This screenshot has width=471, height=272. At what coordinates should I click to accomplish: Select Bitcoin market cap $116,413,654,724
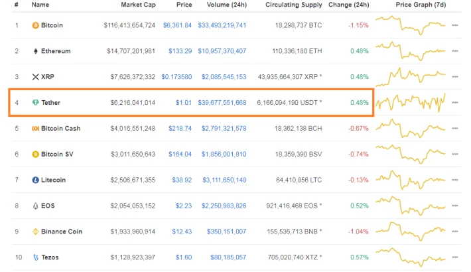coord(129,25)
